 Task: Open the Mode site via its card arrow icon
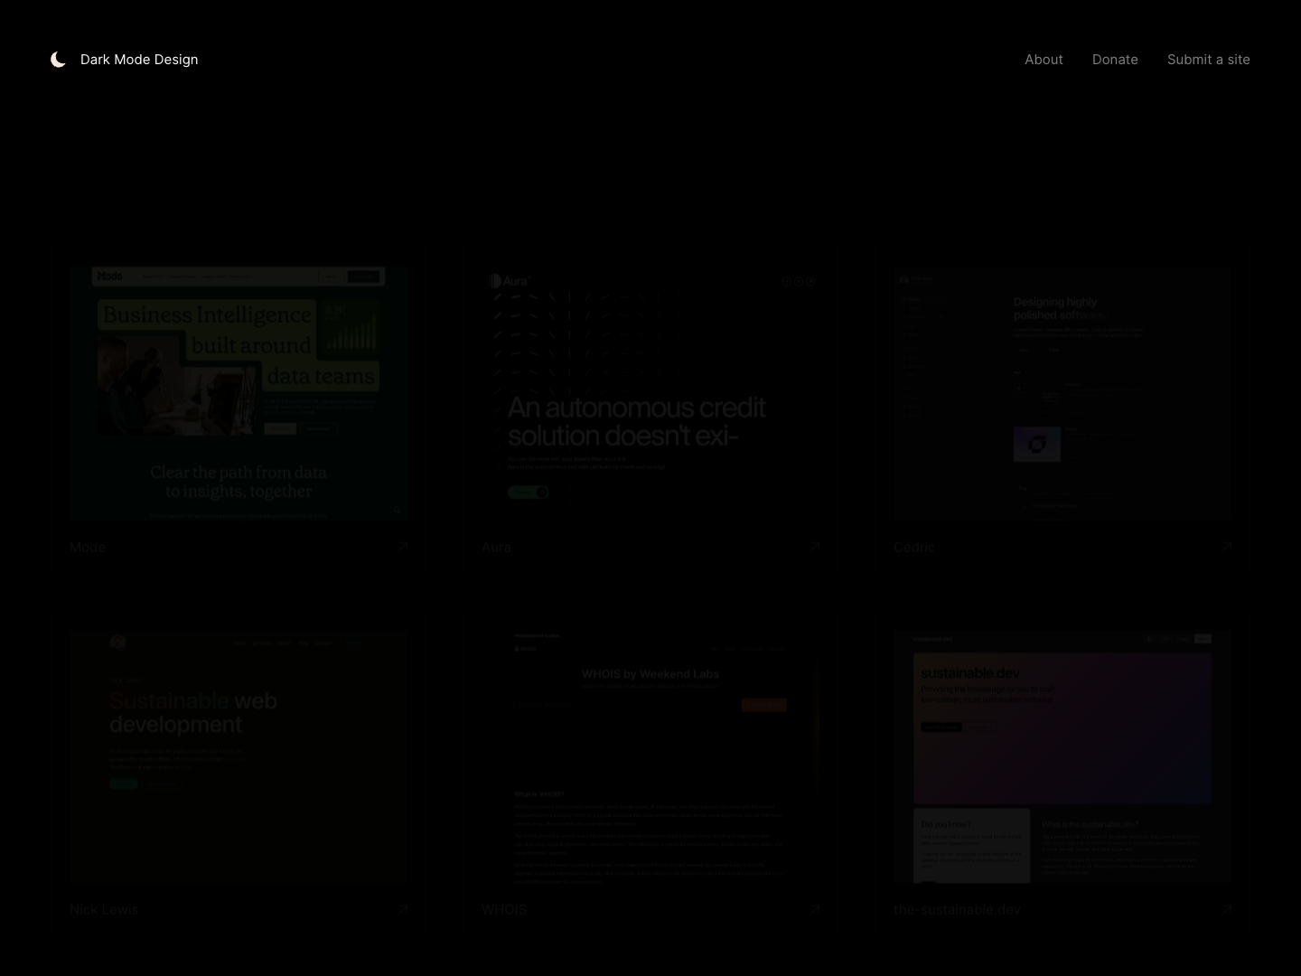pyautogui.click(x=403, y=547)
